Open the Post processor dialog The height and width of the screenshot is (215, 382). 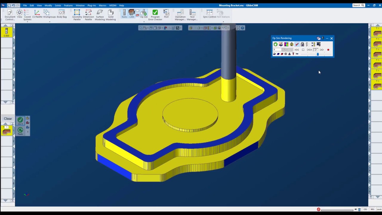(166, 14)
